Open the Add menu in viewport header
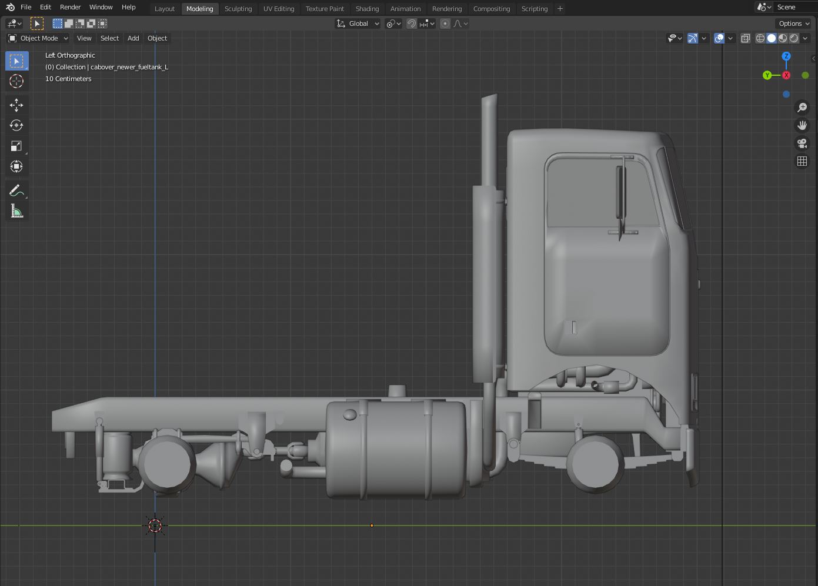 [133, 38]
